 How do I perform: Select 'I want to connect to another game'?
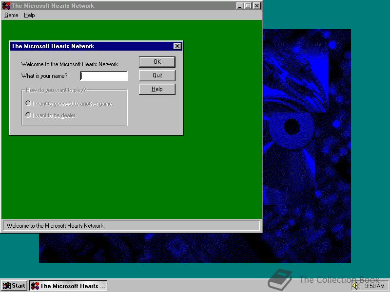pyautogui.click(x=69, y=104)
